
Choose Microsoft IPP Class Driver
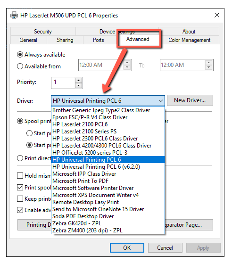pyautogui.click(x=108, y=174)
